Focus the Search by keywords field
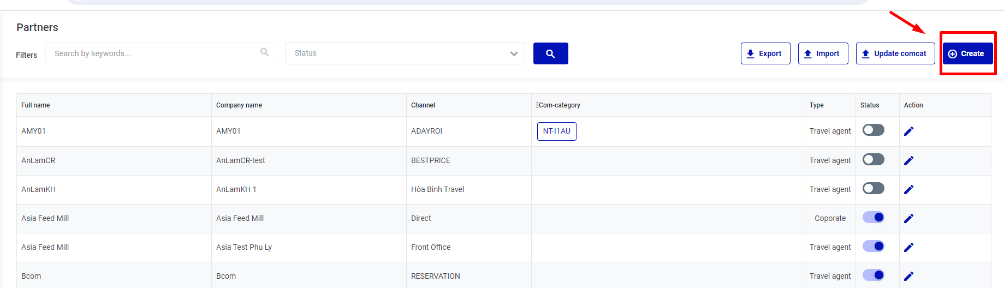The width and height of the screenshot is (1004, 288). 153,53
